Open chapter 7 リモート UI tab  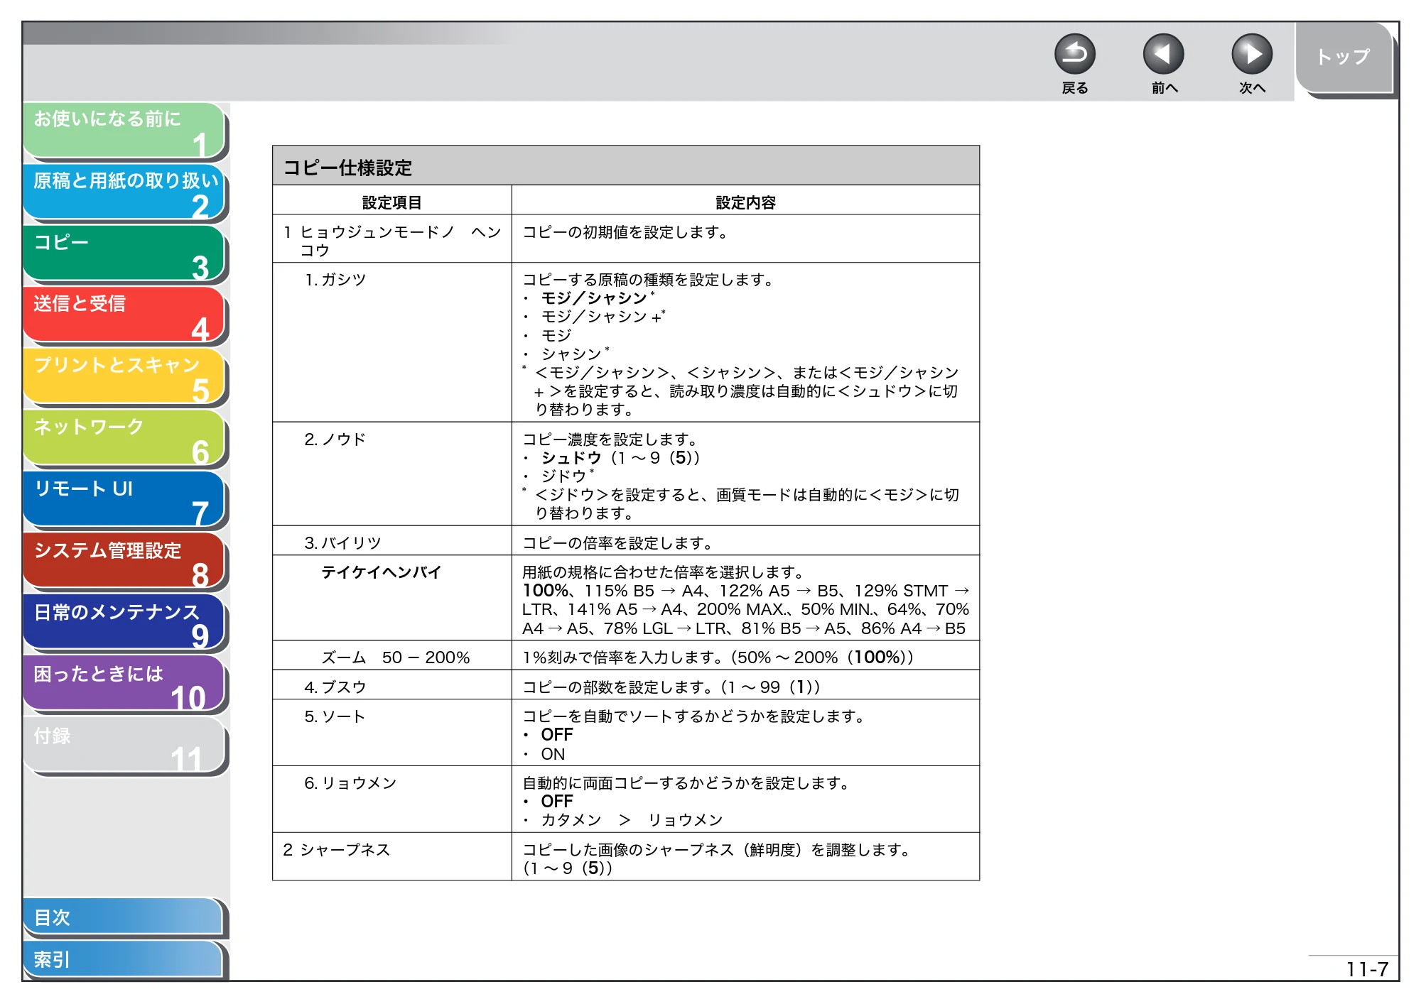click(124, 500)
